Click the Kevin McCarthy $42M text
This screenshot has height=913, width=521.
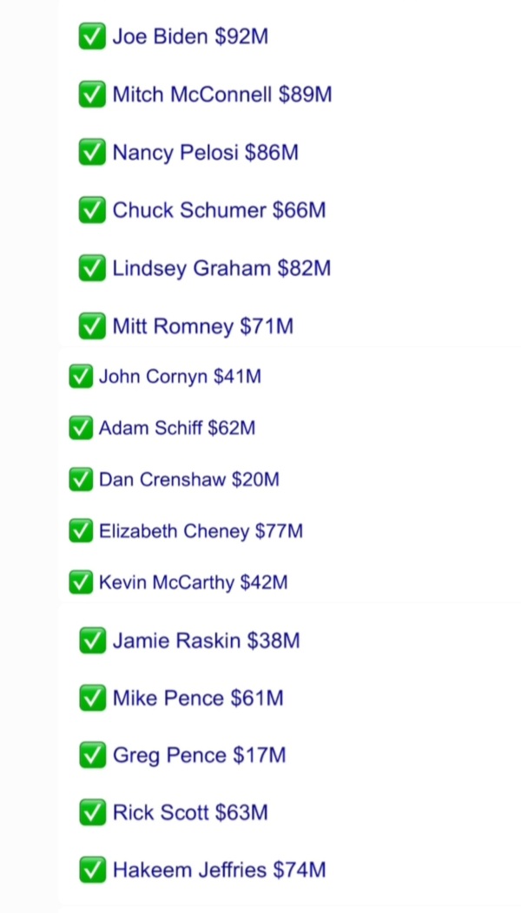[193, 582]
